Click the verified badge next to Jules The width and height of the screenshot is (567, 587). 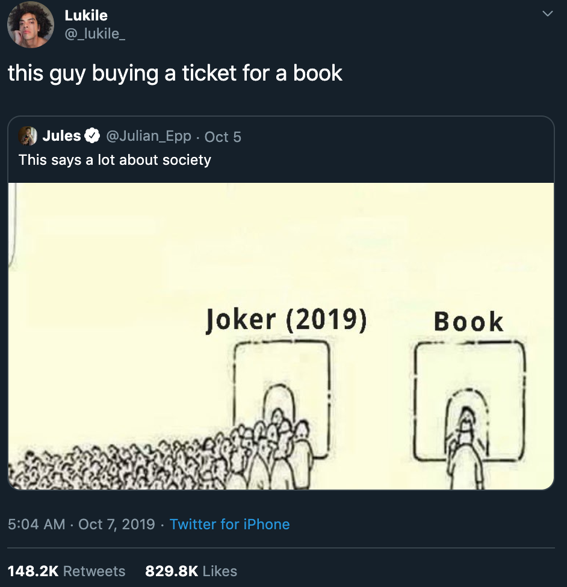[x=92, y=135]
